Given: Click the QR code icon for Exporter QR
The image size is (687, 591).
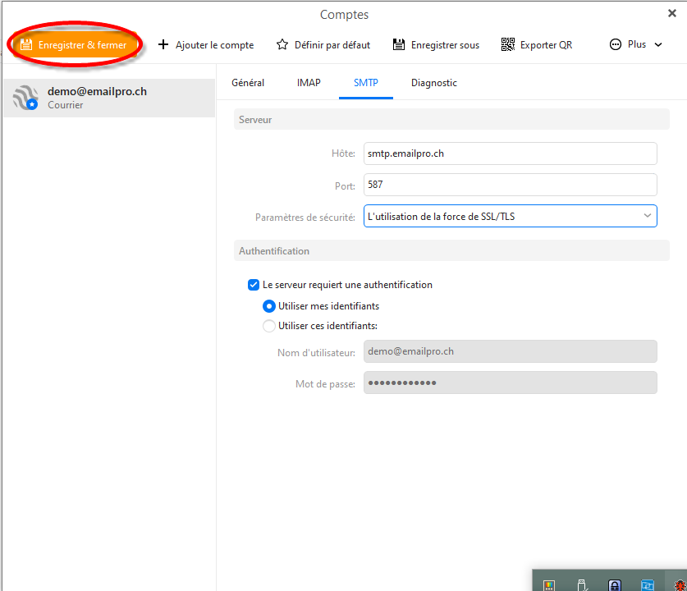Looking at the screenshot, I should pyautogui.click(x=508, y=45).
